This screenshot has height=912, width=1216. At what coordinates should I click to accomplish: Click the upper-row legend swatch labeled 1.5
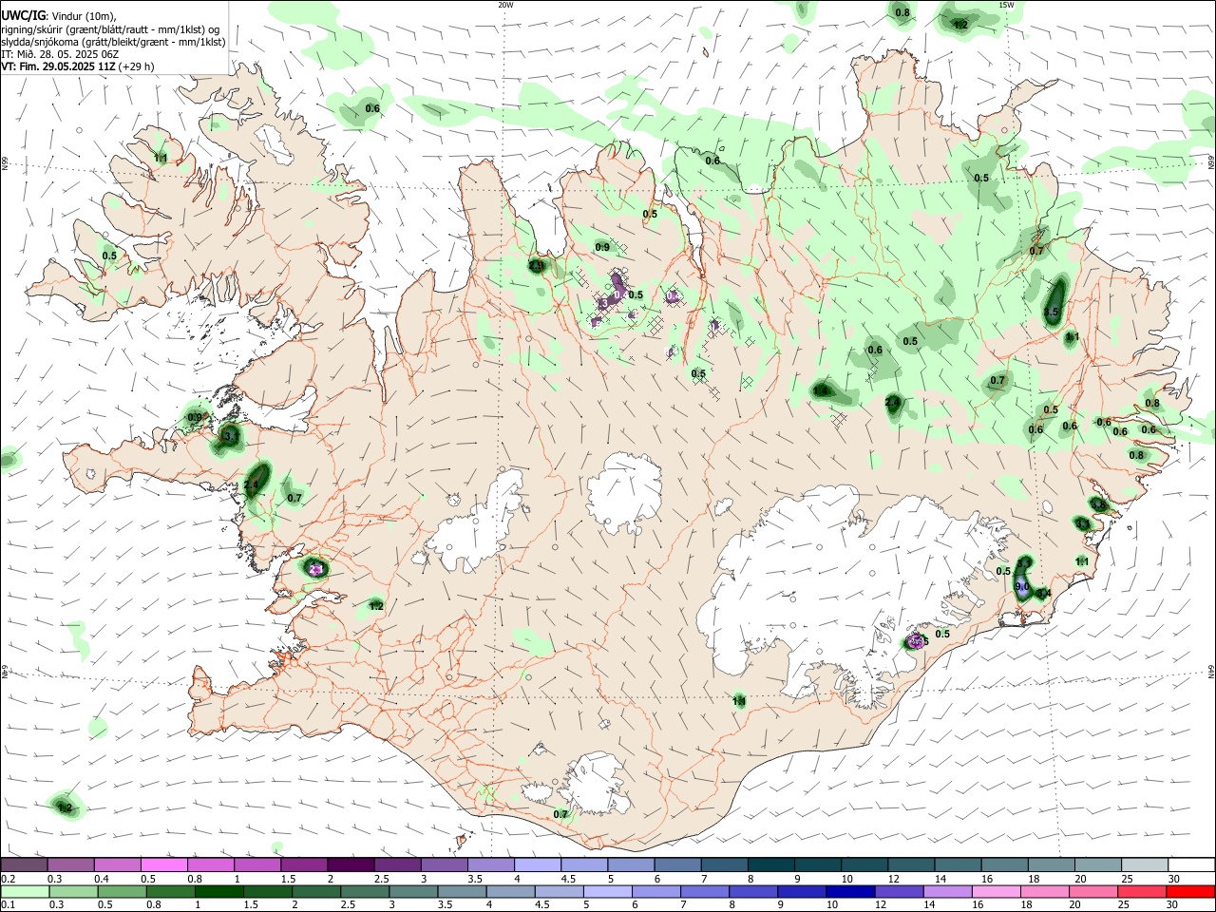(x=303, y=864)
